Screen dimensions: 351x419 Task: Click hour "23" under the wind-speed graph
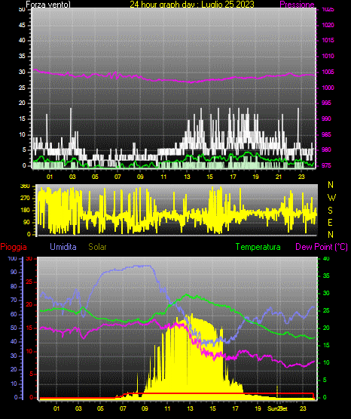point(301,177)
